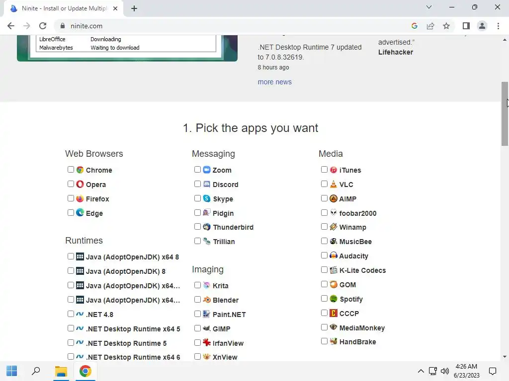Bookmark this page with the star icon
The width and height of the screenshot is (509, 381).
click(446, 26)
